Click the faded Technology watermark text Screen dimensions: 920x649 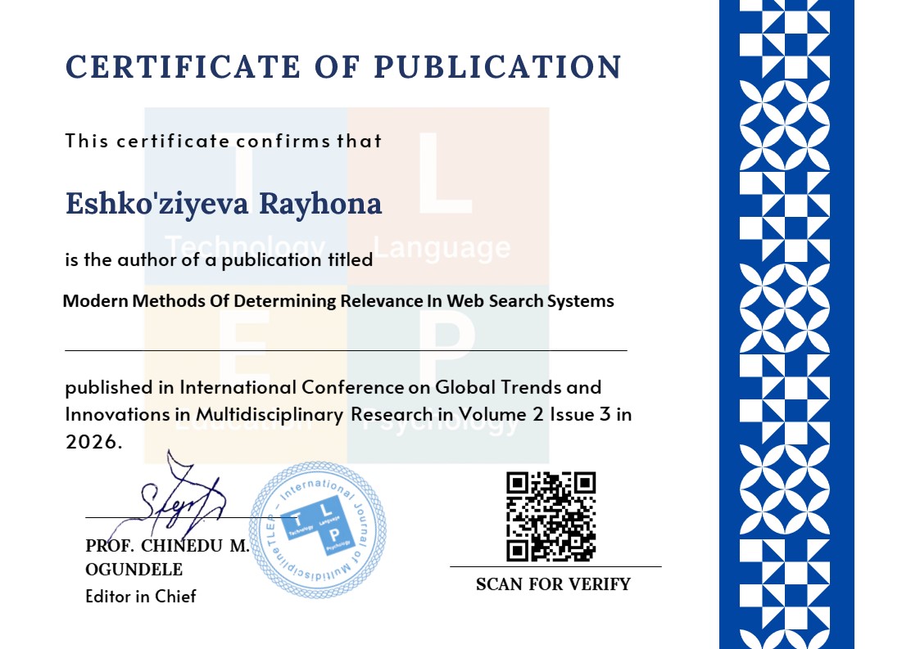(x=244, y=246)
